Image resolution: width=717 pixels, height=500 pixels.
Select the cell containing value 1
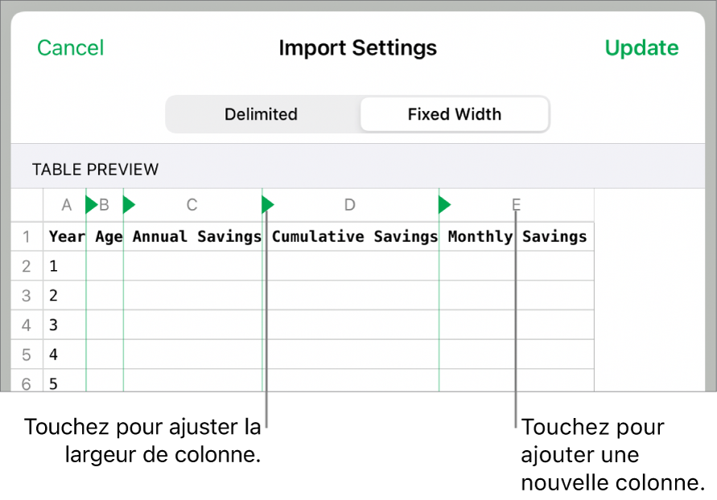click(53, 266)
